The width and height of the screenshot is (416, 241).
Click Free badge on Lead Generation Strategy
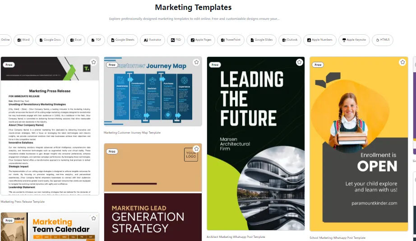112,152
